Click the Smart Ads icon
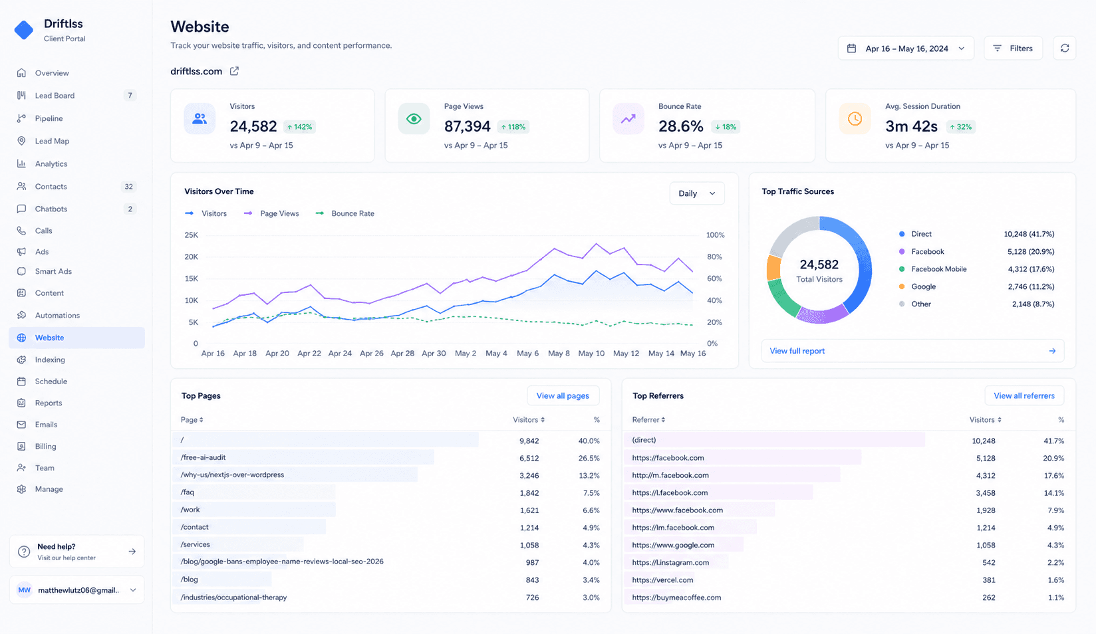The height and width of the screenshot is (634, 1096). click(21, 271)
